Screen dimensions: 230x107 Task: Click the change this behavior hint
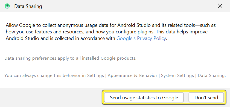(x=115, y=76)
